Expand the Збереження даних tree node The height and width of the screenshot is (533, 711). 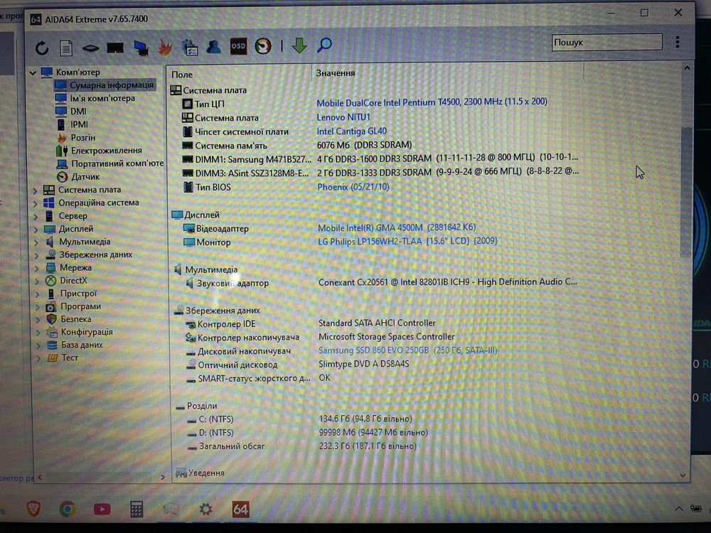tap(37, 255)
